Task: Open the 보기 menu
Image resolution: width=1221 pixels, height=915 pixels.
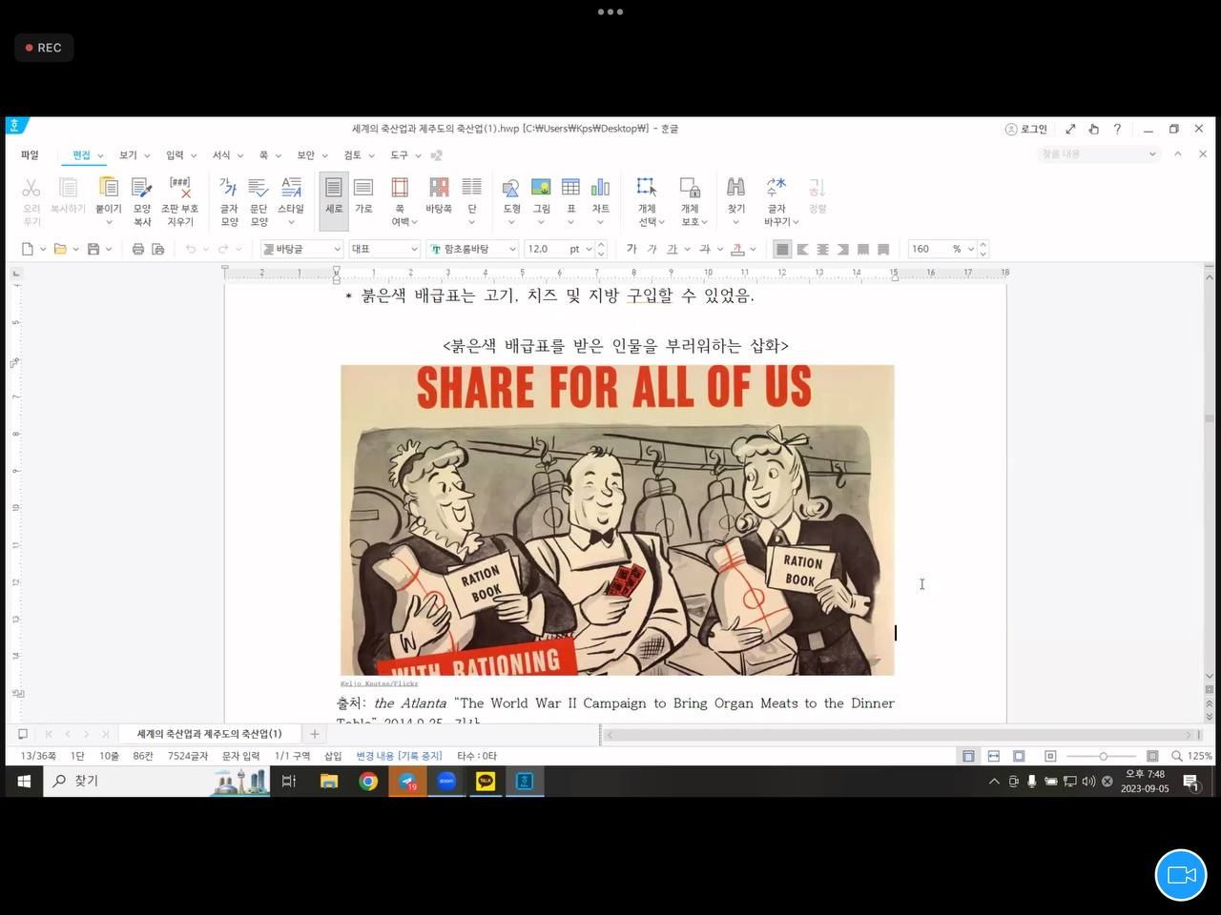Action: click(x=128, y=155)
